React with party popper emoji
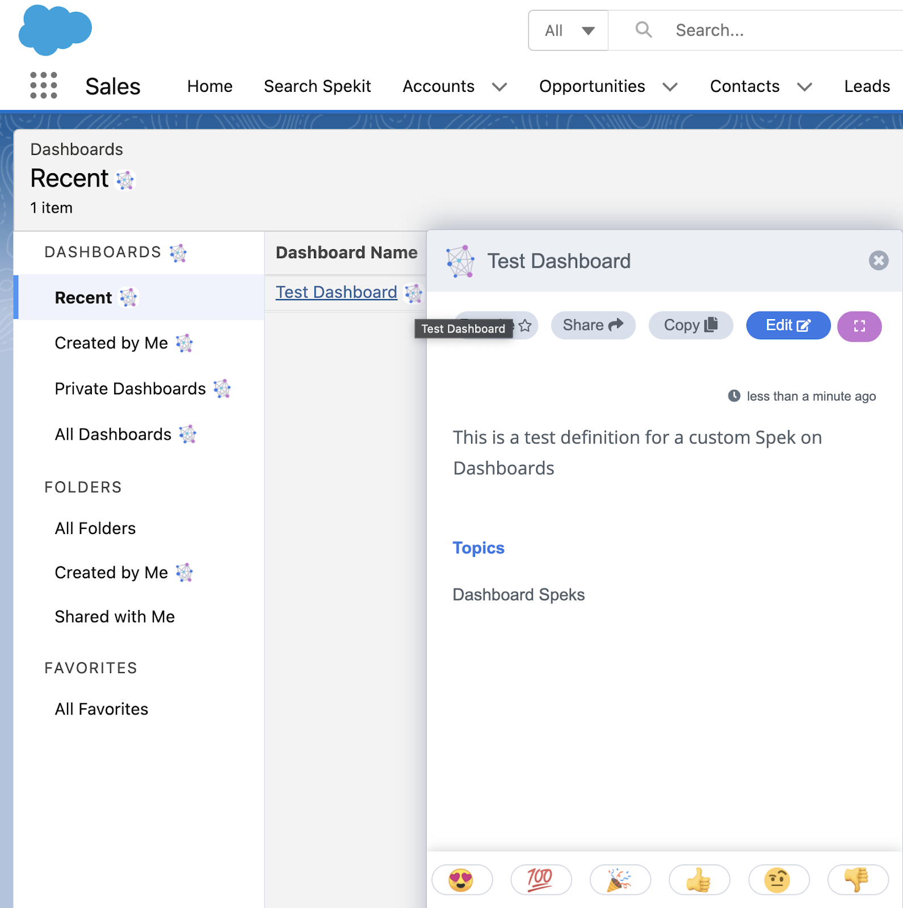The image size is (903, 908). coord(620,880)
